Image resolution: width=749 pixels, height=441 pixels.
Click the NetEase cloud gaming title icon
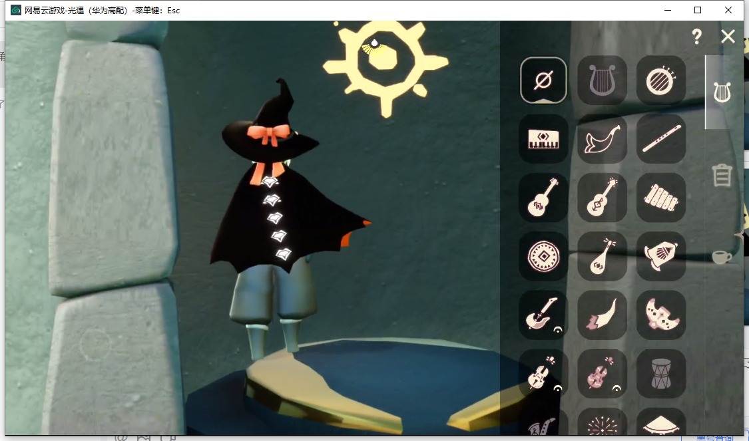(16, 10)
